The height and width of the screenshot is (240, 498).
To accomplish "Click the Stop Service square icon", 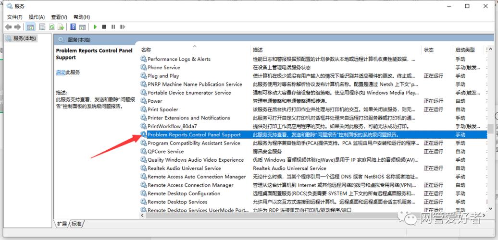I will click(104, 27).
